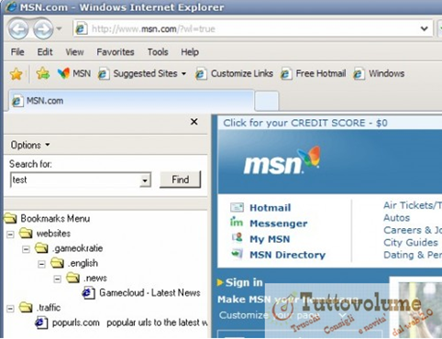Go forward with the Forward arrow button
The image size is (442, 339).
point(43,29)
